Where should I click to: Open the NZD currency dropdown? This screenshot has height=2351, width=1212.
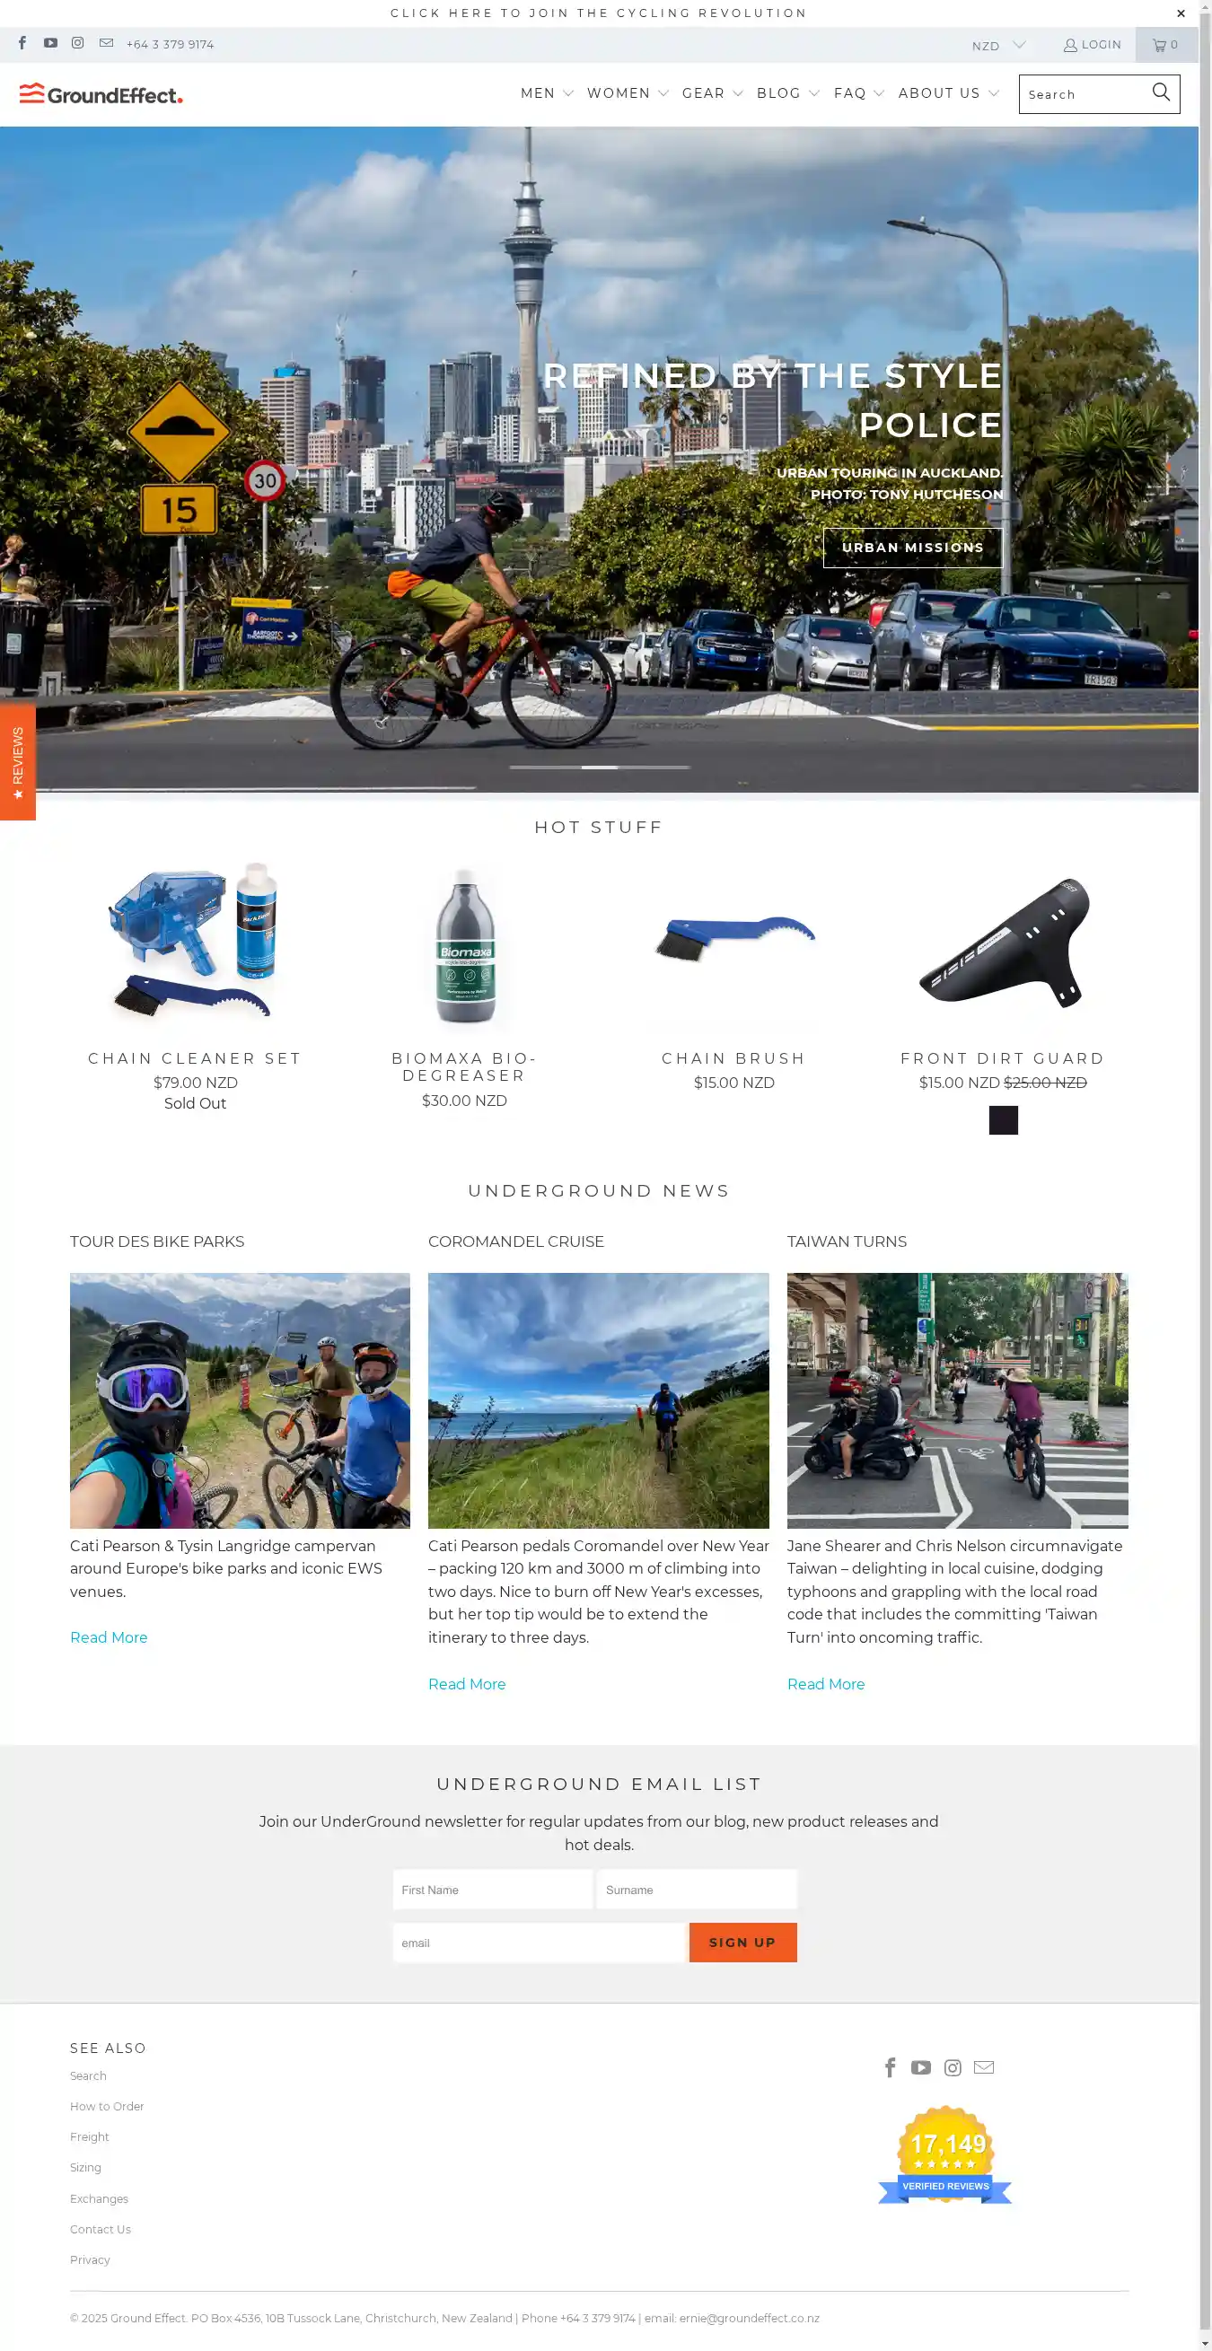coord(998,45)
